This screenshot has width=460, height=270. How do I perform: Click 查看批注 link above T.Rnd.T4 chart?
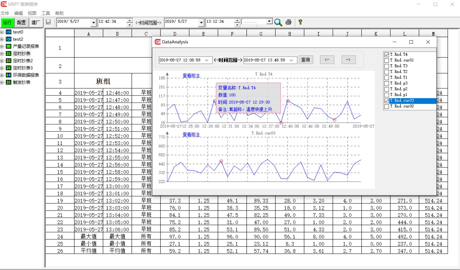point(191,76)
